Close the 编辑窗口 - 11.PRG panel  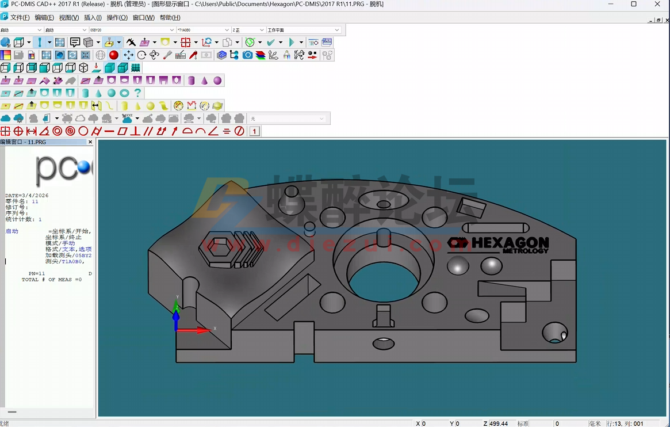[x=90, y=142]
